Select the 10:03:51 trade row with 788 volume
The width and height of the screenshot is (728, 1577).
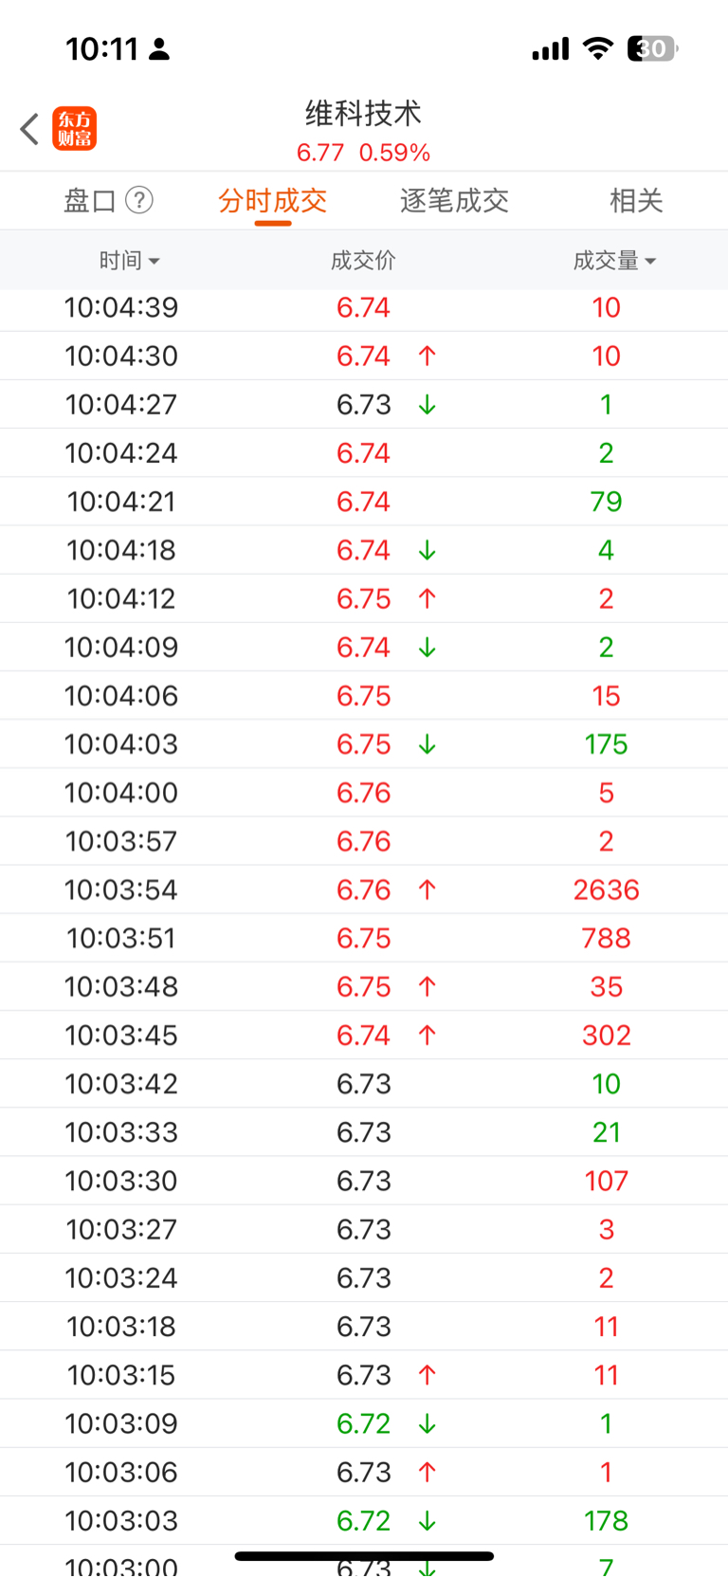click(x=364, y=938)
